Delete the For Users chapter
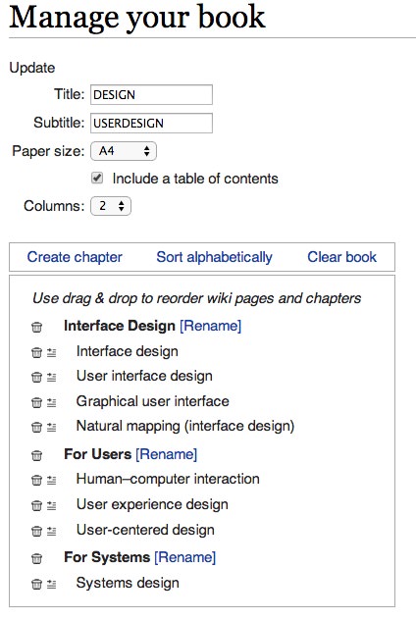This screenshot has height=620, width=416. (36, 455)
